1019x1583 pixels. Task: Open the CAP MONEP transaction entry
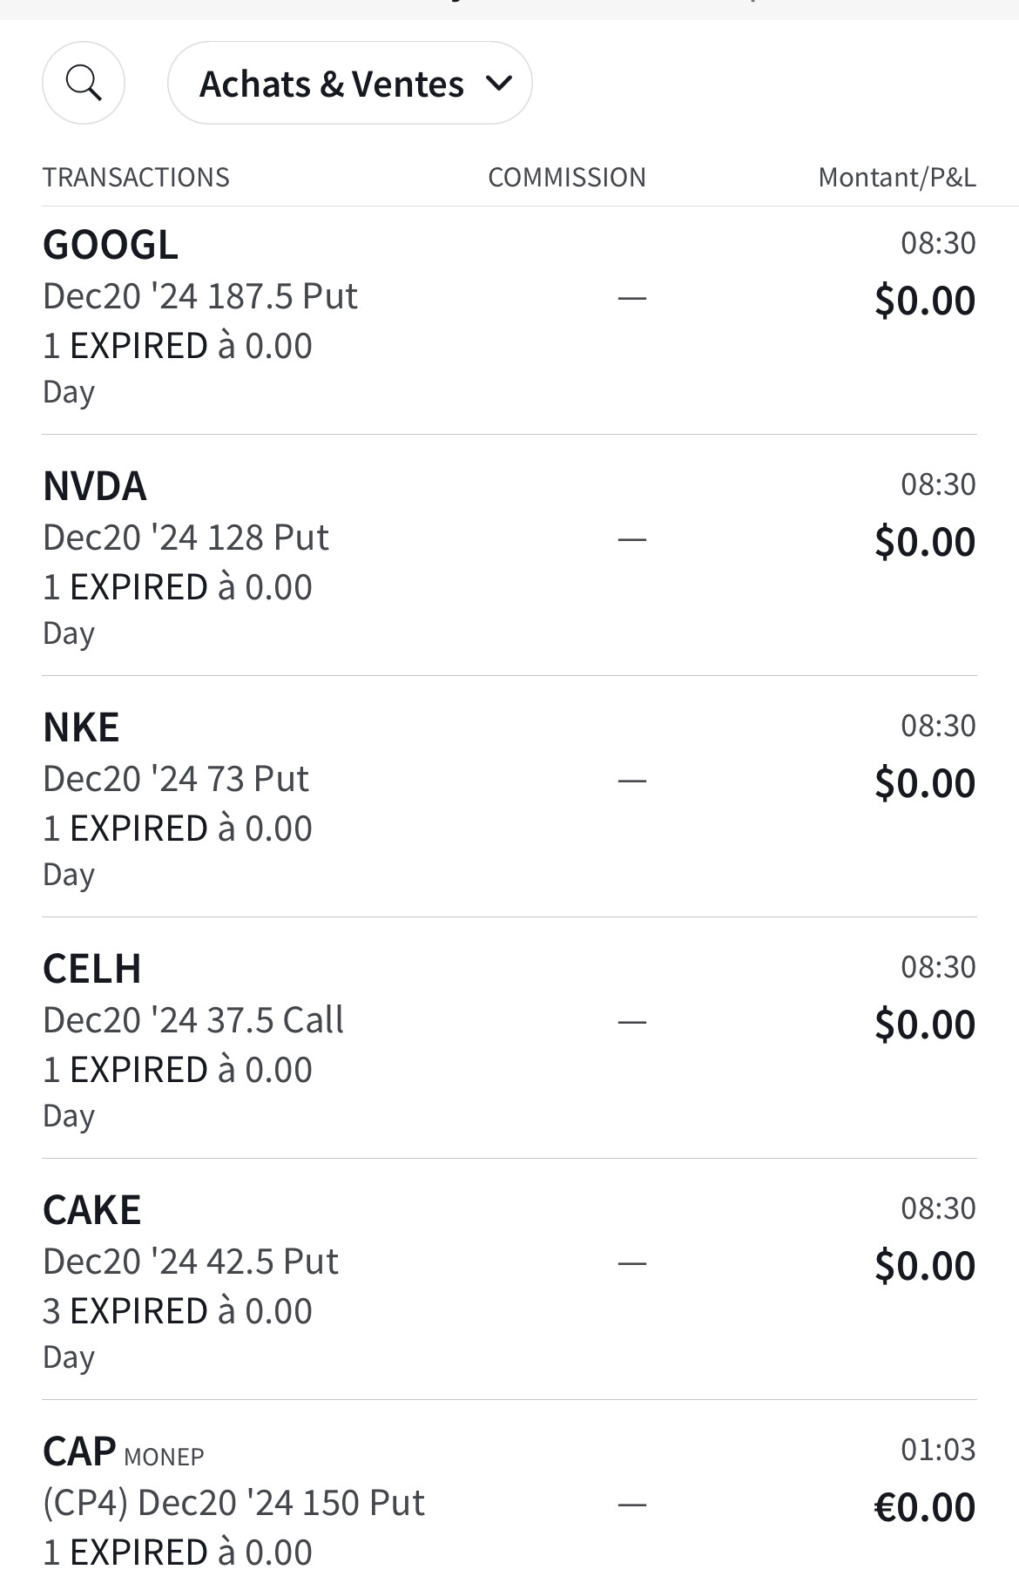pyautogui.click(x=122, y=1452)
